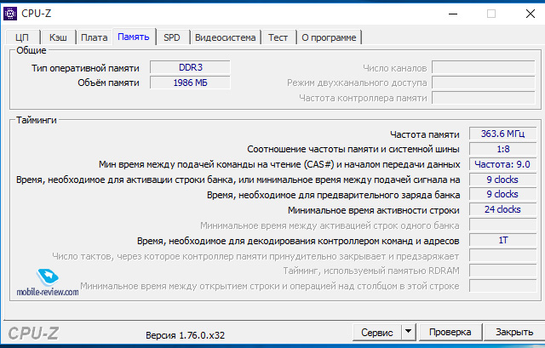Switch to the ЦП tab

click(23, 37)
